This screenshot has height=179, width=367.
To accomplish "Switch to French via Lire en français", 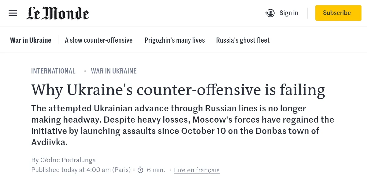I will coord(197,170).
